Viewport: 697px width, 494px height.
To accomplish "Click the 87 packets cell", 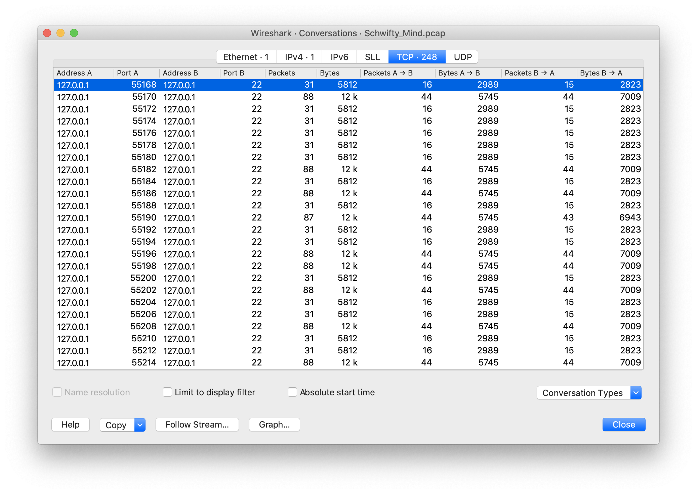I will pos(309,217).
